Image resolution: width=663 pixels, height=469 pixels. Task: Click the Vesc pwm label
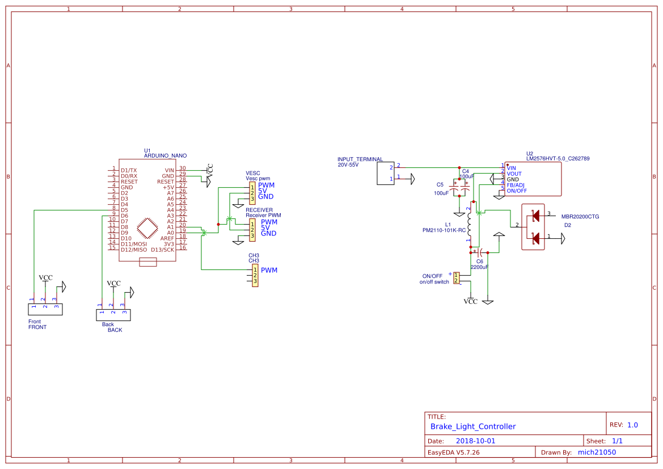point(258,179)
